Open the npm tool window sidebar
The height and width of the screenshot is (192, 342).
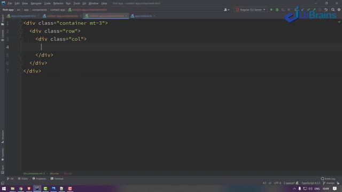coord(2,170)
